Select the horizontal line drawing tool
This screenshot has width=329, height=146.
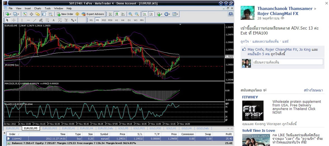(28, 20)
